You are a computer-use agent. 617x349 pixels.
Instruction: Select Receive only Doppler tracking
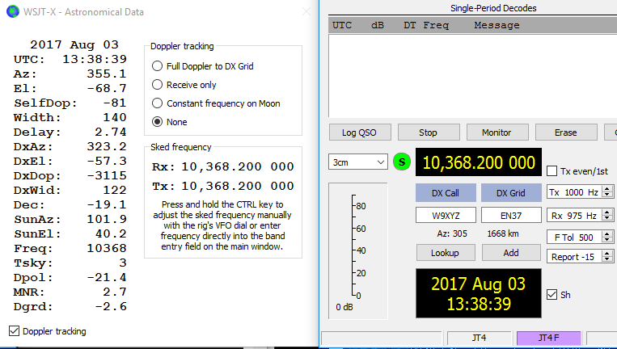[x=157, y=85]
